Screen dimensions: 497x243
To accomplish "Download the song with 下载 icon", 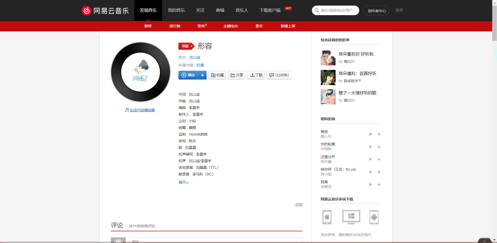I will 256,75.
